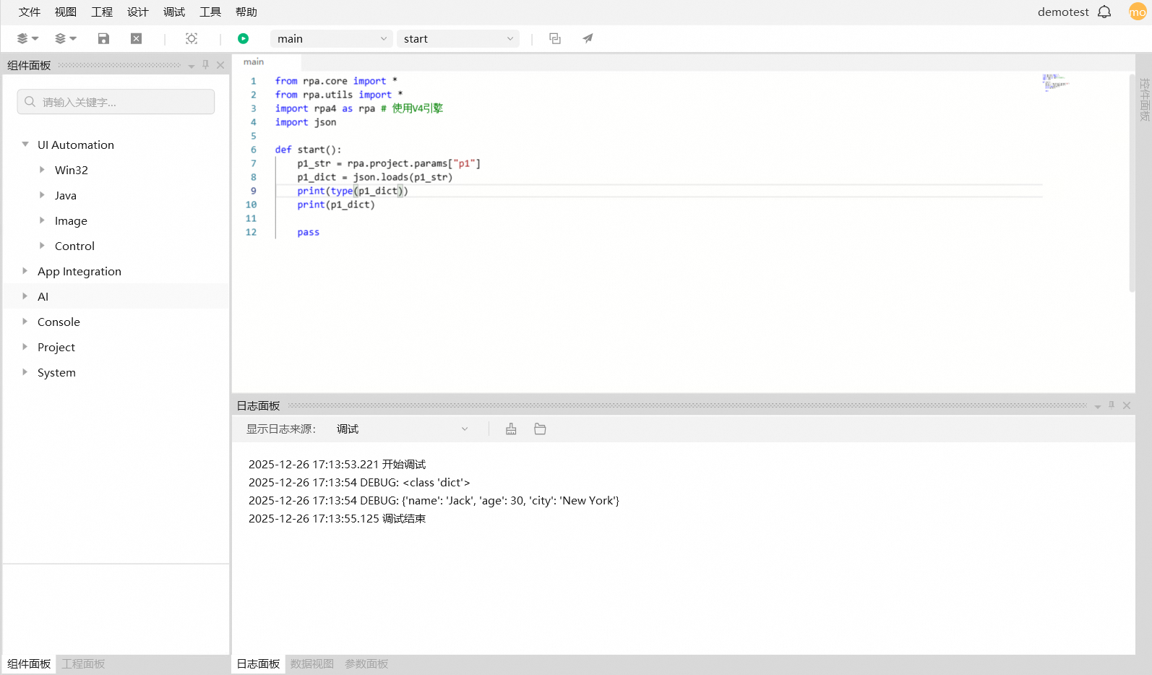Clear logs with the broom icon
The width and height of the screenshot is (1152, 675).
(x=511, y=429)
